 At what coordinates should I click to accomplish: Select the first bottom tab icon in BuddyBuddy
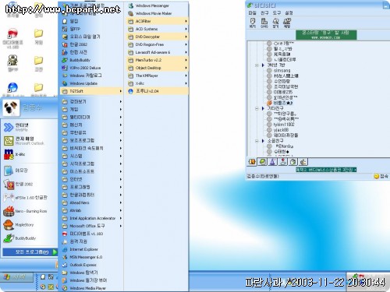pyautogui.click(x=252, y=162)
